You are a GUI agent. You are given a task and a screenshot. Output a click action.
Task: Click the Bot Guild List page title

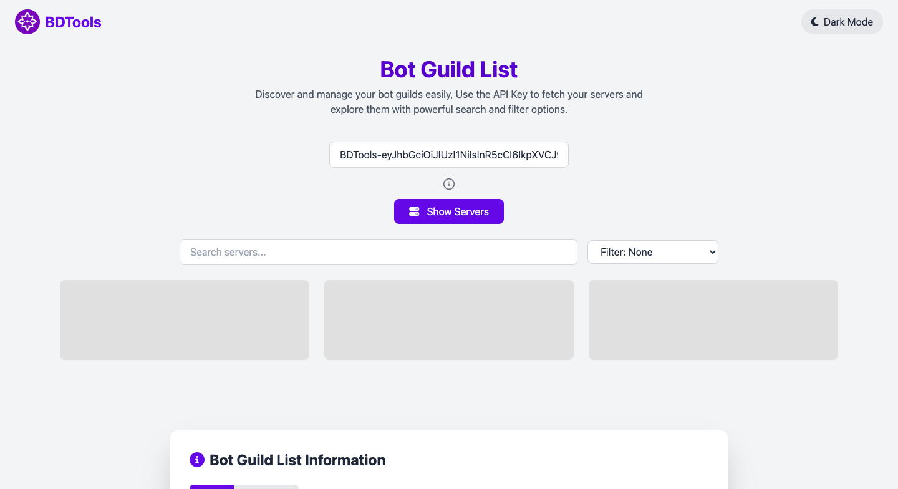(449, 69)
